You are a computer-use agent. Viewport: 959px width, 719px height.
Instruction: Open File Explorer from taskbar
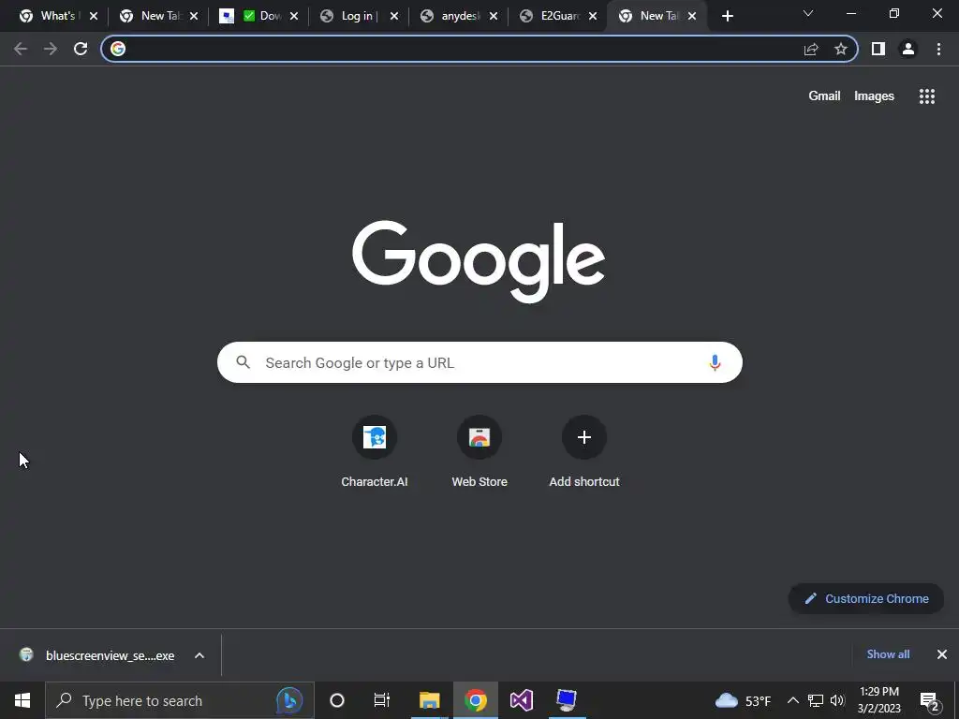click(429, 700)
